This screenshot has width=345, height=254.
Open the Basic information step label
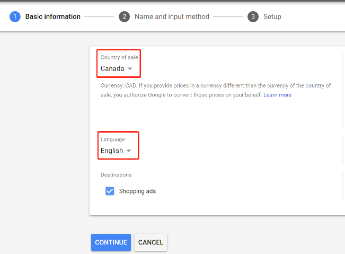point(53,17)
